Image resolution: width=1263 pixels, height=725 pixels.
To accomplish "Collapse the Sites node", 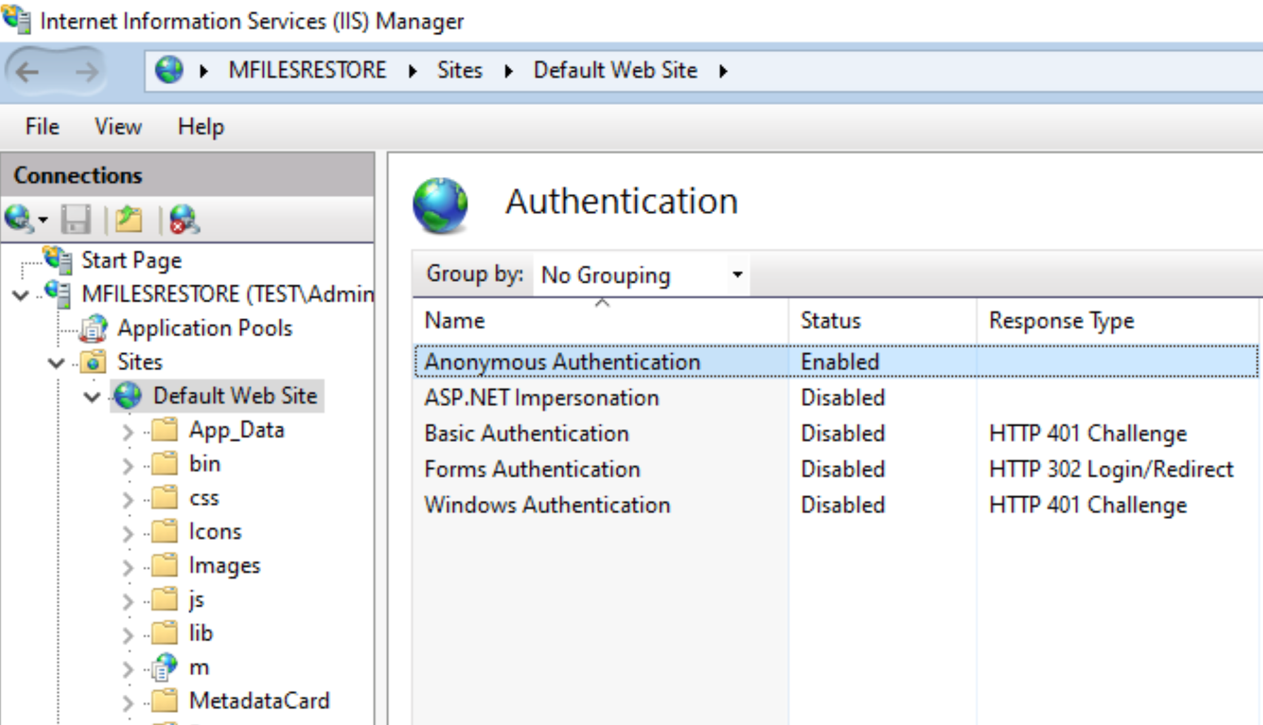I will point(56,363).
